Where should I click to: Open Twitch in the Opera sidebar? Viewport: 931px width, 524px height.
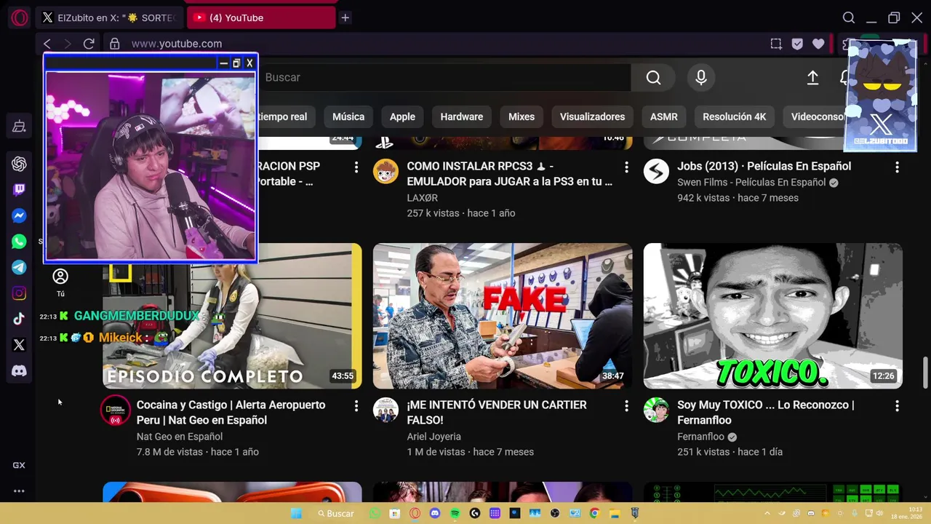(19, 190)
